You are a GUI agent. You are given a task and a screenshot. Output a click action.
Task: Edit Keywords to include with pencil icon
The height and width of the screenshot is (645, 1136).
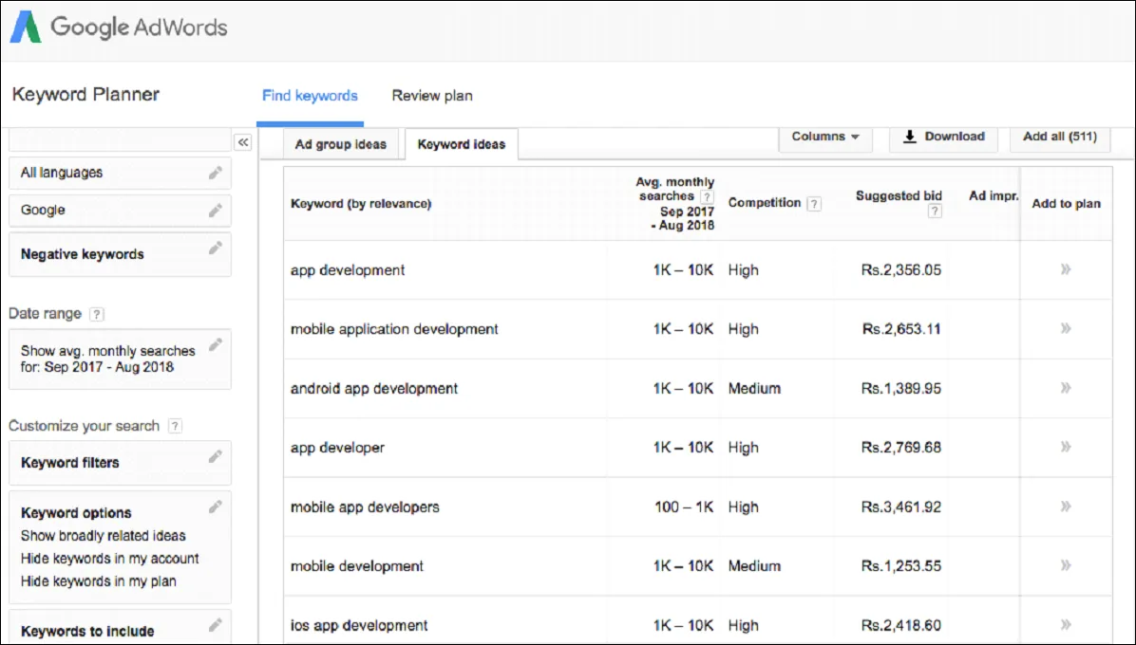click(x=217, y=624)
